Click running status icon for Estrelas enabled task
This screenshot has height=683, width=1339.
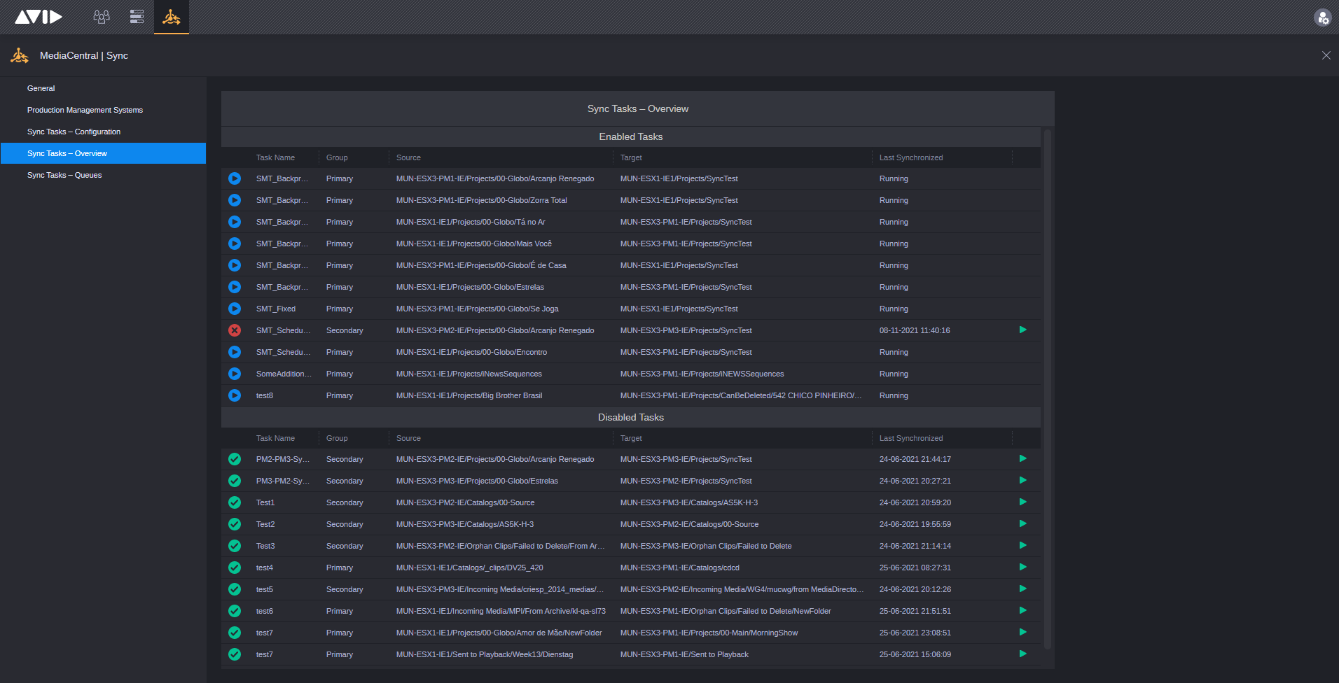click(235, 287)
